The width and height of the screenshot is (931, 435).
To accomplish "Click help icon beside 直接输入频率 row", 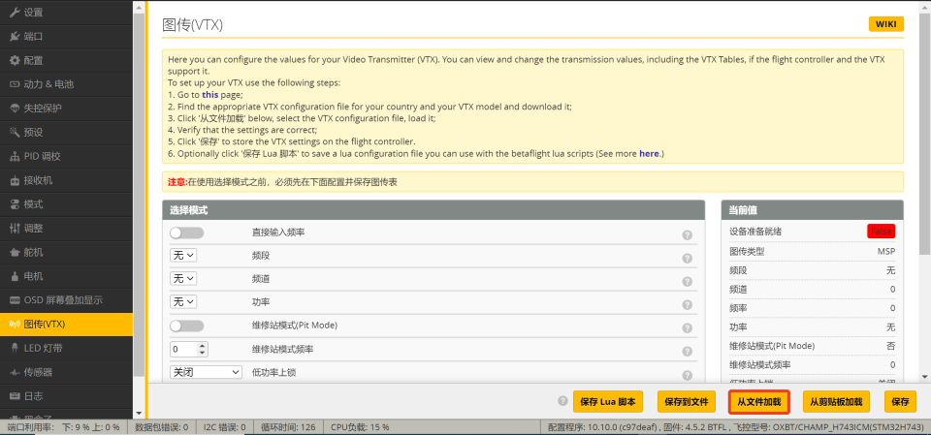I will click(x=687, y=234).
